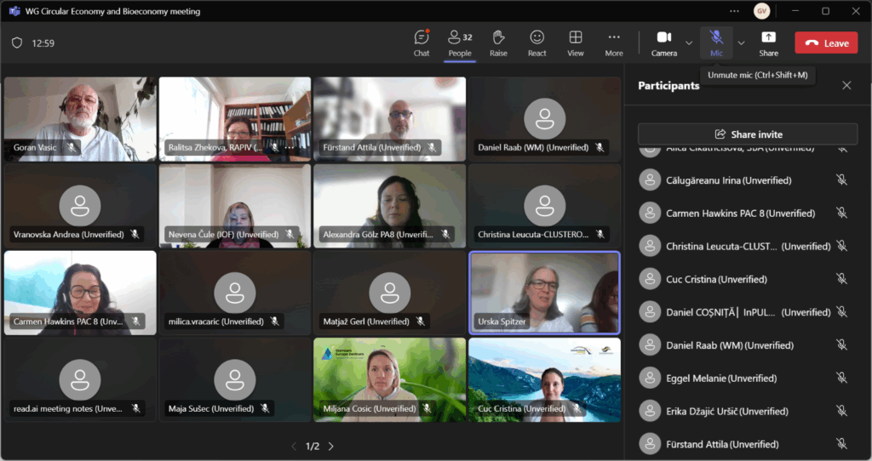
Task: Click the Raise hand icon
Action: [498, 43]
